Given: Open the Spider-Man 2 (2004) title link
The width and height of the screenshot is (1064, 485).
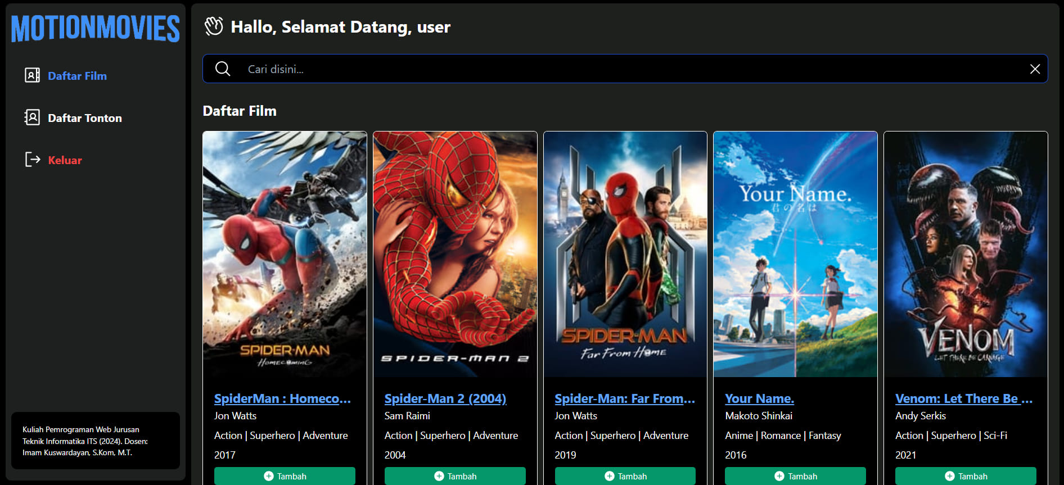Looking at the screenshot, I should pyautogui.click(x=445, y=398).
